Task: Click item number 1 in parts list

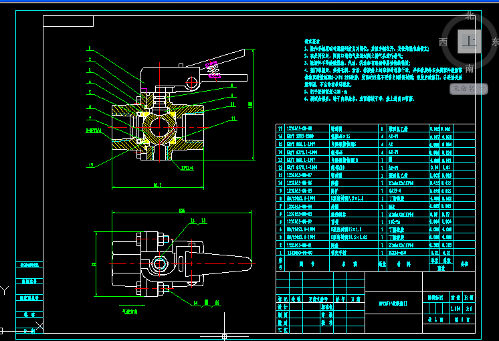Action: [280, 253]
